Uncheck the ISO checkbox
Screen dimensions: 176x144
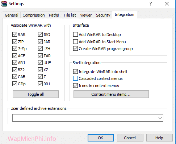coord(40,35)
